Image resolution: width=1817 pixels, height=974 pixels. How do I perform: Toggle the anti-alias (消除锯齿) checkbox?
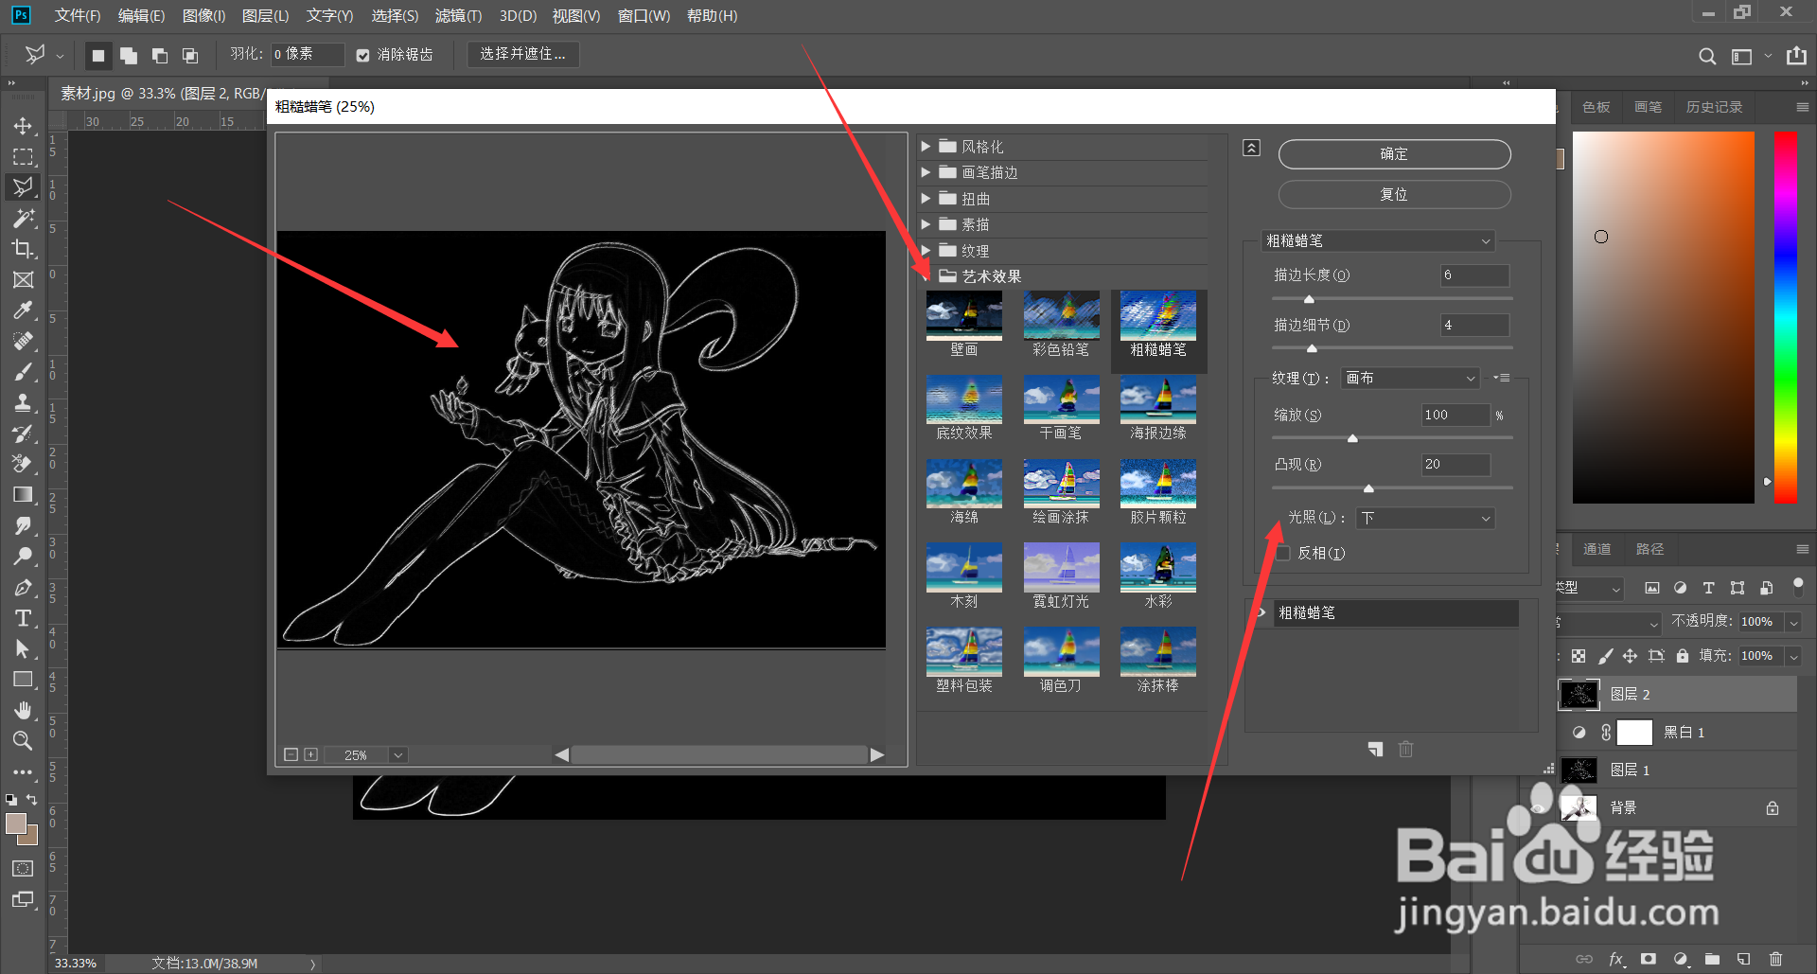pyautogui.click(x=362, y=55)
